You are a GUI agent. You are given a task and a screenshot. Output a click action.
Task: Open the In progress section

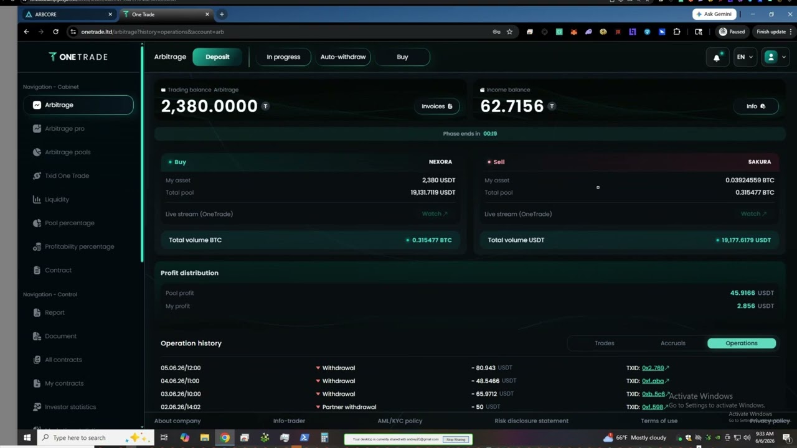[283, 57]
